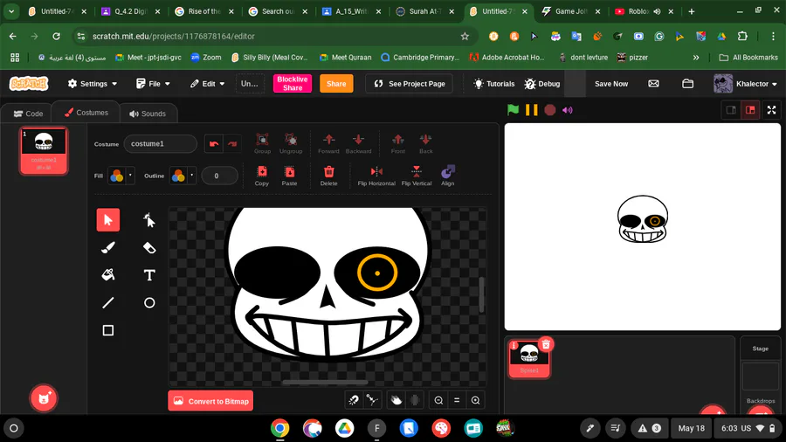Delete the selected shape
This screenshot has width=786, height=442.
329,176
